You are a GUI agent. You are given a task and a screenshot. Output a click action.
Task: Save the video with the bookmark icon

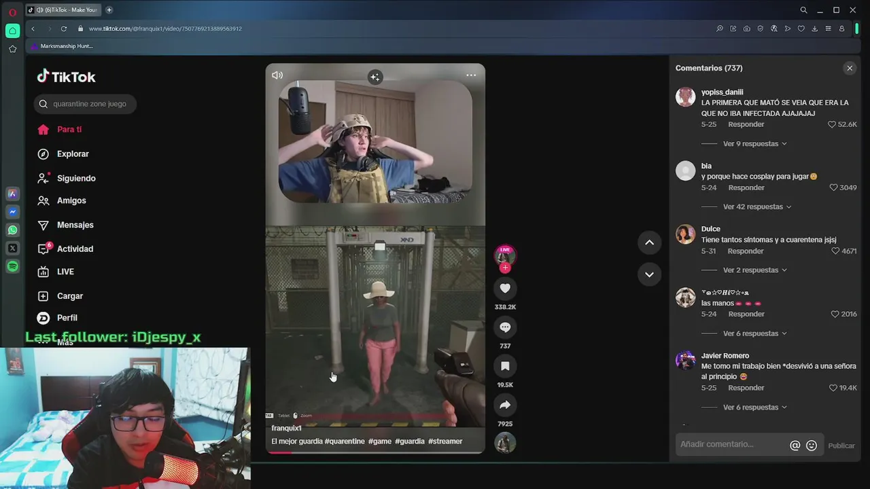point(505,366)
